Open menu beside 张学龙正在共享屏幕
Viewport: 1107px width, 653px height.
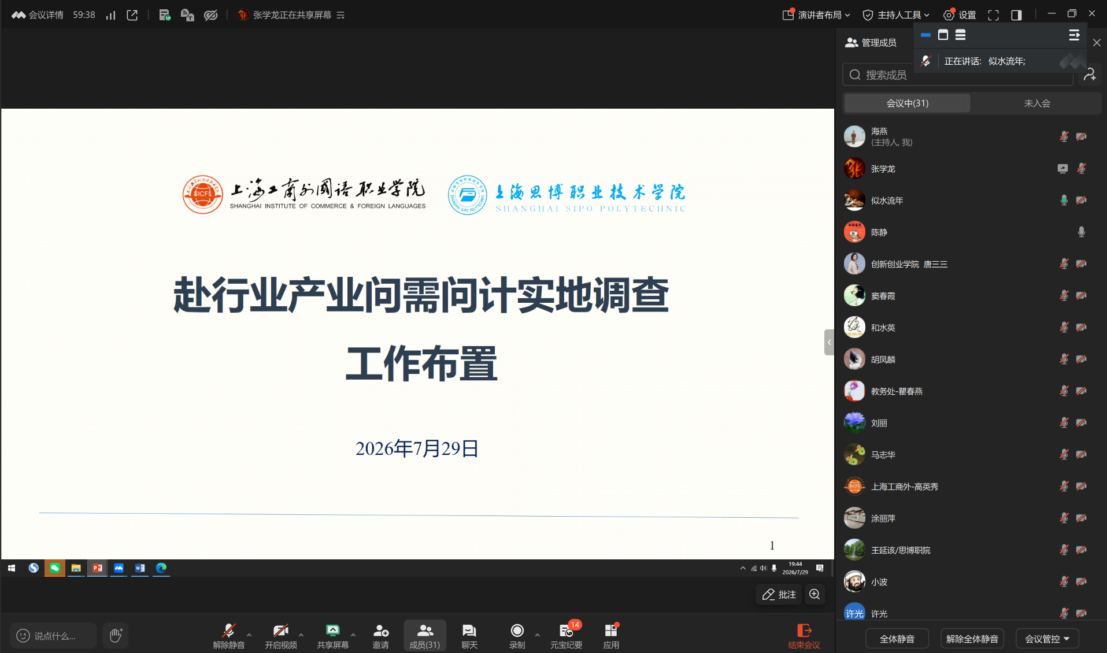[340, 15]
